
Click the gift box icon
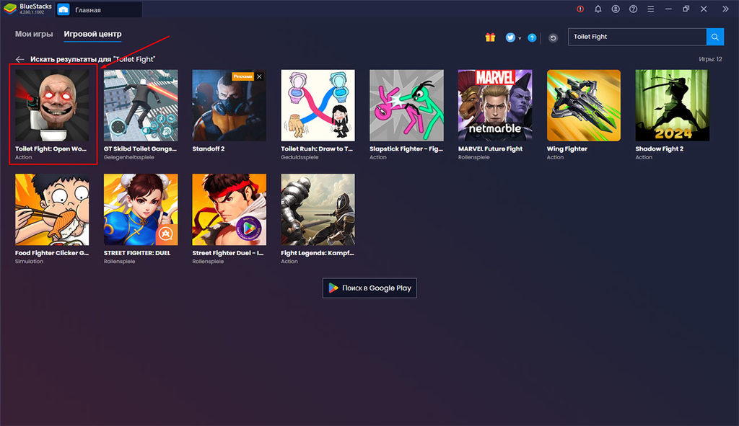(x=490, y=37)
